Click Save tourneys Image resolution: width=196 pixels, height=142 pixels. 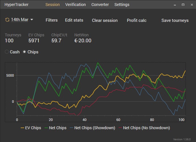point(175,20)
